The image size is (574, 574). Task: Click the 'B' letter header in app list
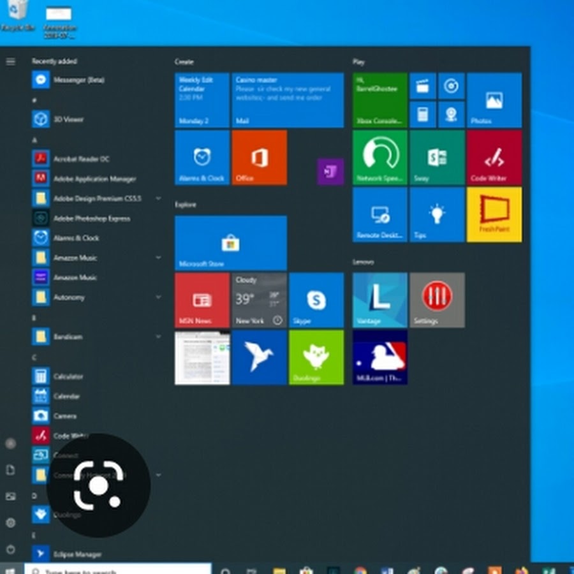pyautogui.click(x=34, y=318)
